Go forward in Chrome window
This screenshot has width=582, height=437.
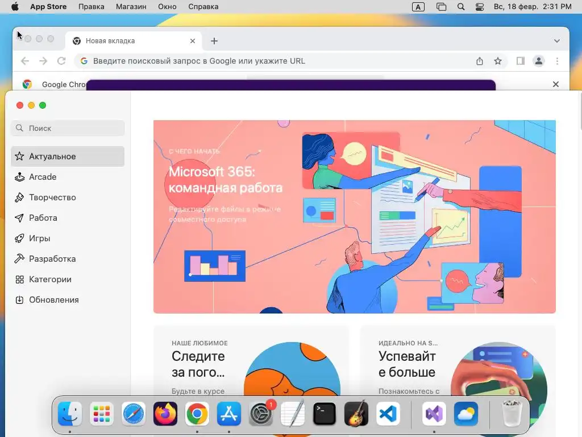(x=43, y=61)
